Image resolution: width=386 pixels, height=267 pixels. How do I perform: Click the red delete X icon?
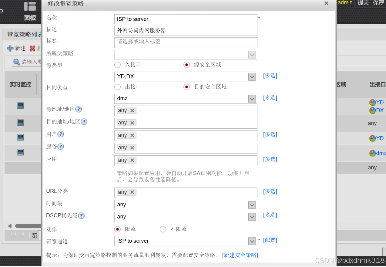32,48
